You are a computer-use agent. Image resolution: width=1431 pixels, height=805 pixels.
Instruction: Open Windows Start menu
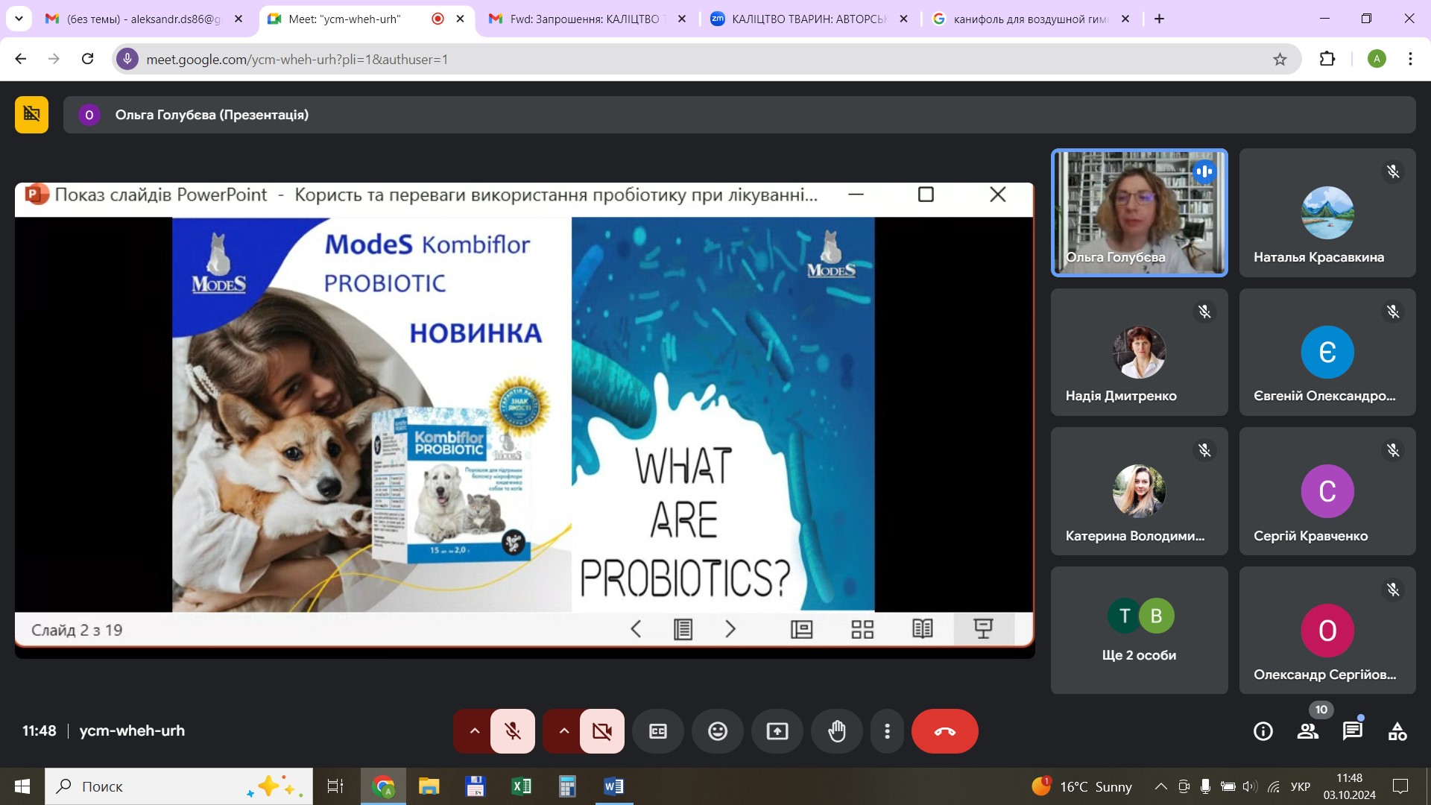click(x=22, y=786)
